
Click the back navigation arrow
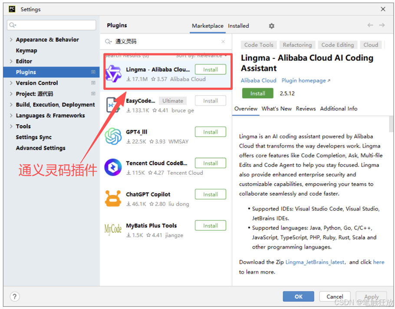[x=370, y=25]
